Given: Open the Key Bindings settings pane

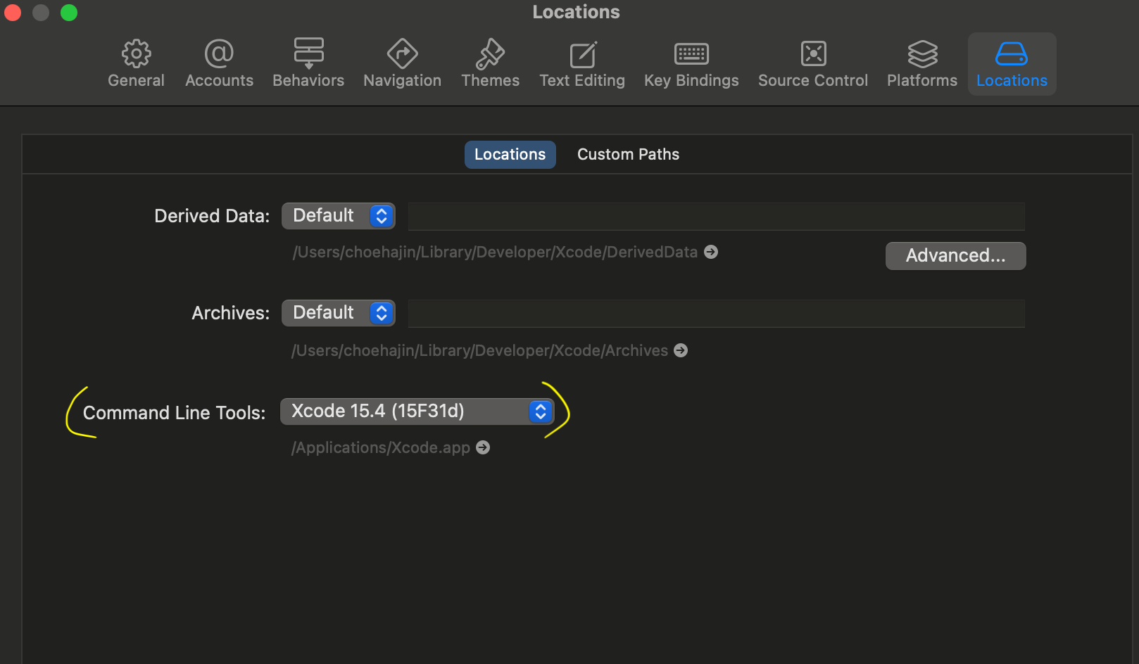Looking at the screenshot, I should click(x=691, y=64).
